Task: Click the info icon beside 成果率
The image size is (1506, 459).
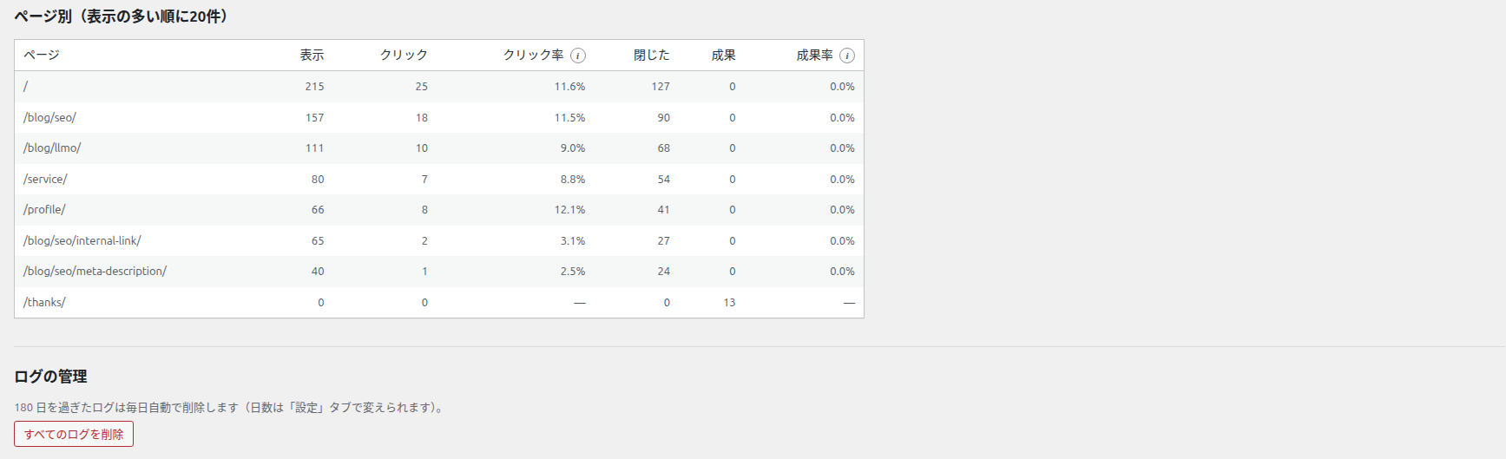Action: click(847, 56)
